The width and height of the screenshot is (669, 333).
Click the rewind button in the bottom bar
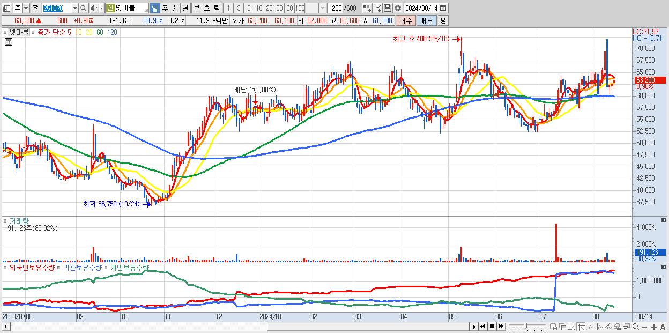tap(482, 327)
